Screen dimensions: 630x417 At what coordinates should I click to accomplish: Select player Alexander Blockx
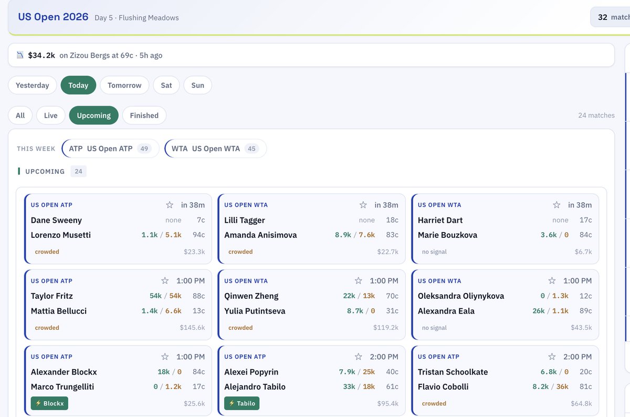point(64,372)
